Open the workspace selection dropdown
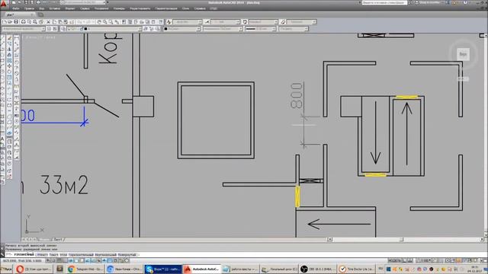 point(24,29)
